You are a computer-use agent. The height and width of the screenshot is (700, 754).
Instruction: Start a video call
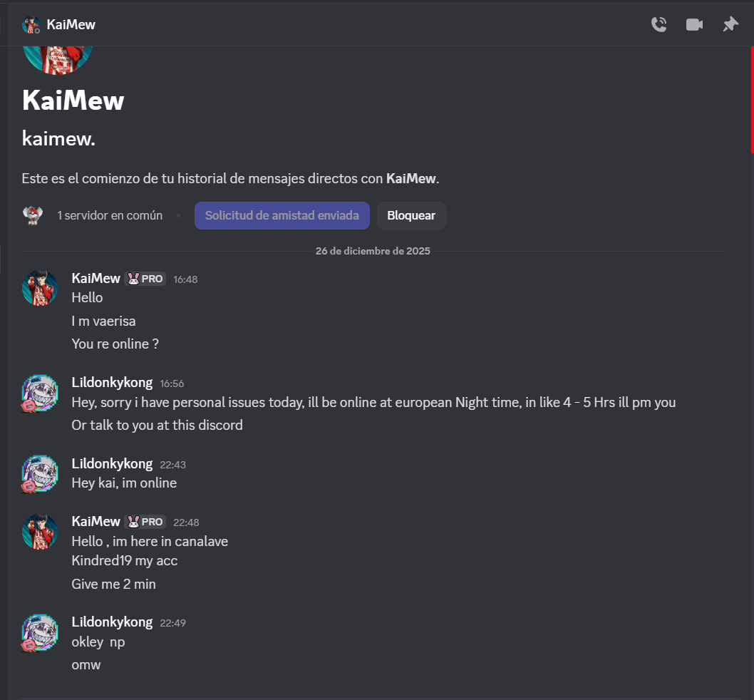[694, 25]
